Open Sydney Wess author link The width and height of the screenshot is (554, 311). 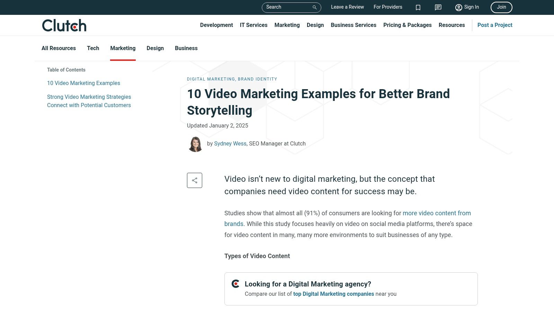point(230,143)
